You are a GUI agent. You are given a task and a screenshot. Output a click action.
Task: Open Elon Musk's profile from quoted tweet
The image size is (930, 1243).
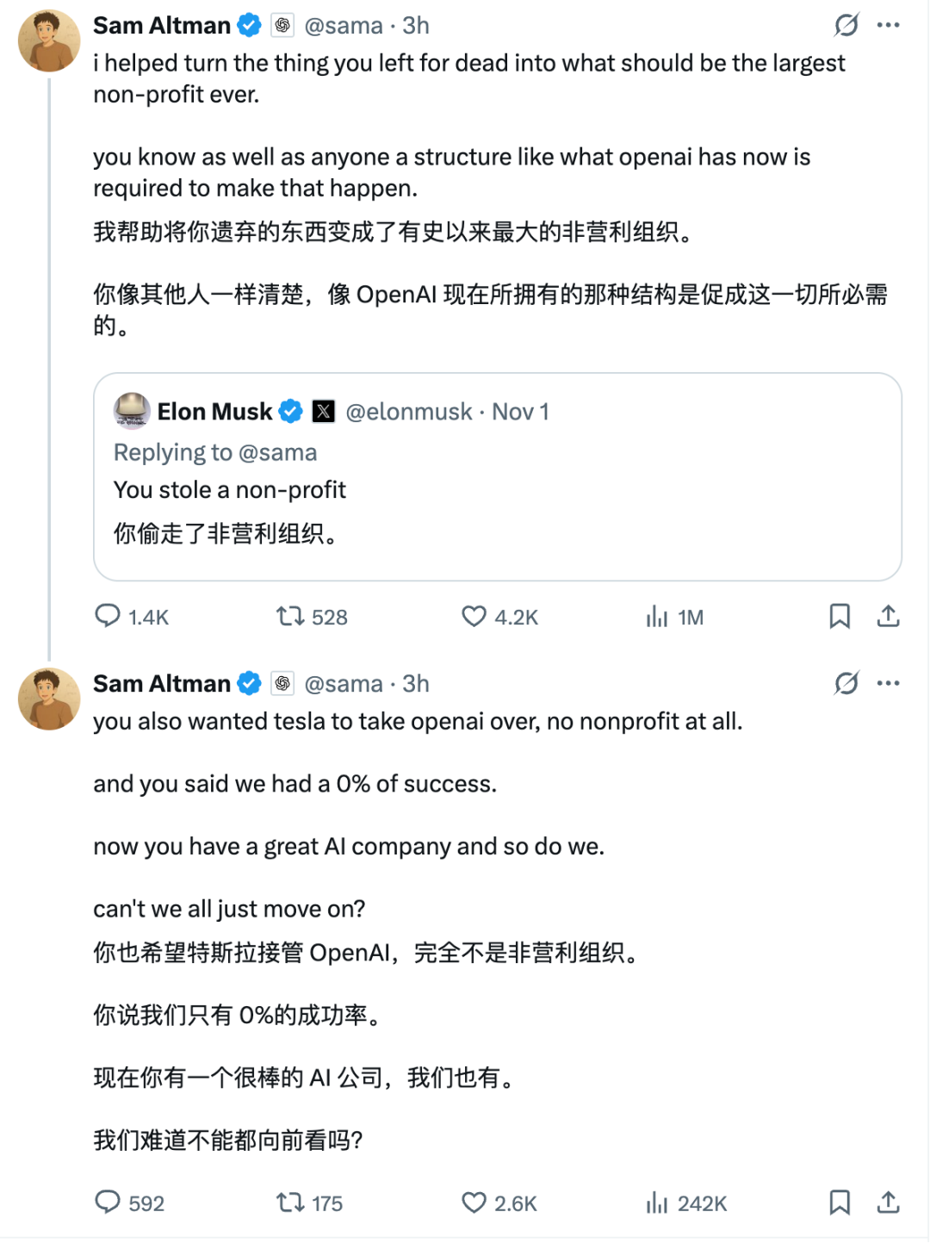coord(214,412)
